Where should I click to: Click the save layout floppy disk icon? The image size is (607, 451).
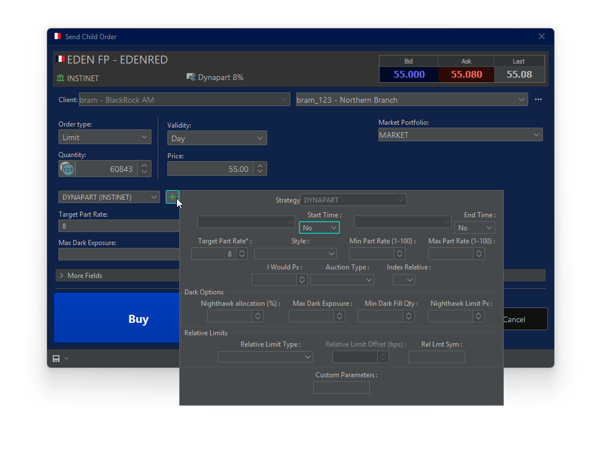click(56, 359)
